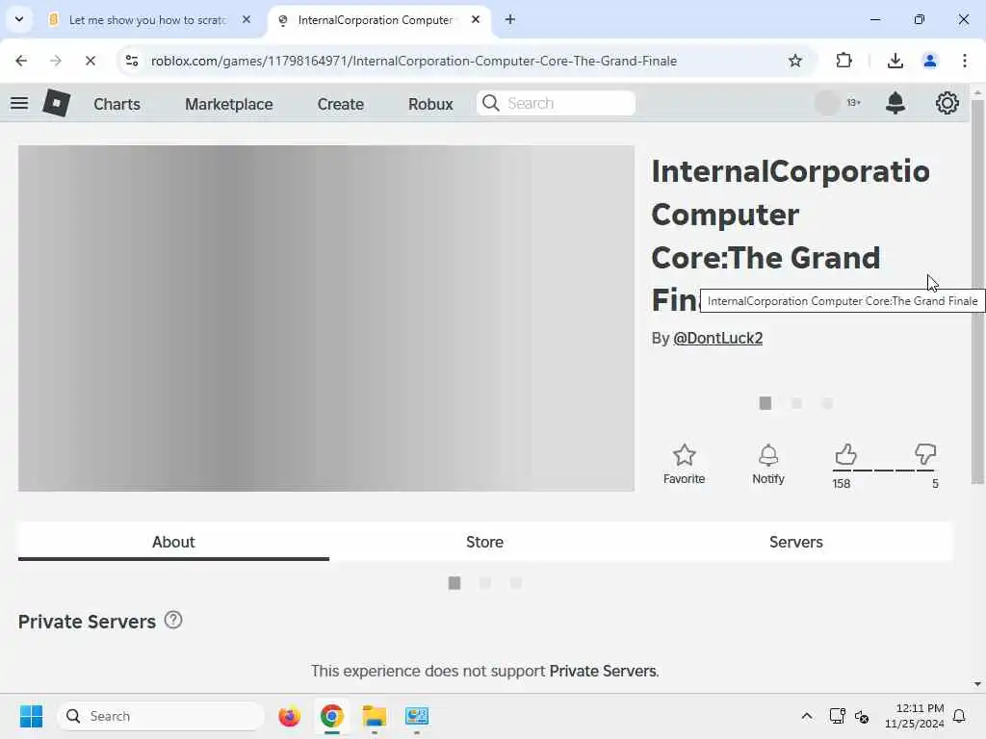Click the URL address bar

(x=414, y=61)
